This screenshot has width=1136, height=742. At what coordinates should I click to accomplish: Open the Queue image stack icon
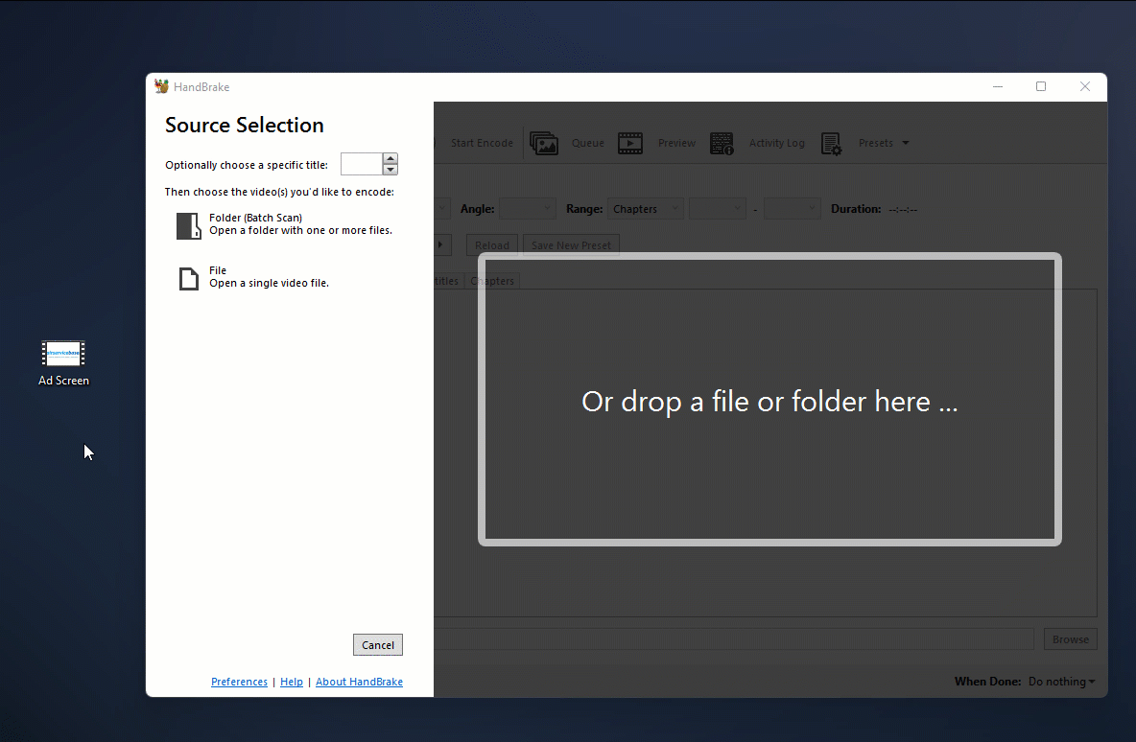click(x=544, y=143)
